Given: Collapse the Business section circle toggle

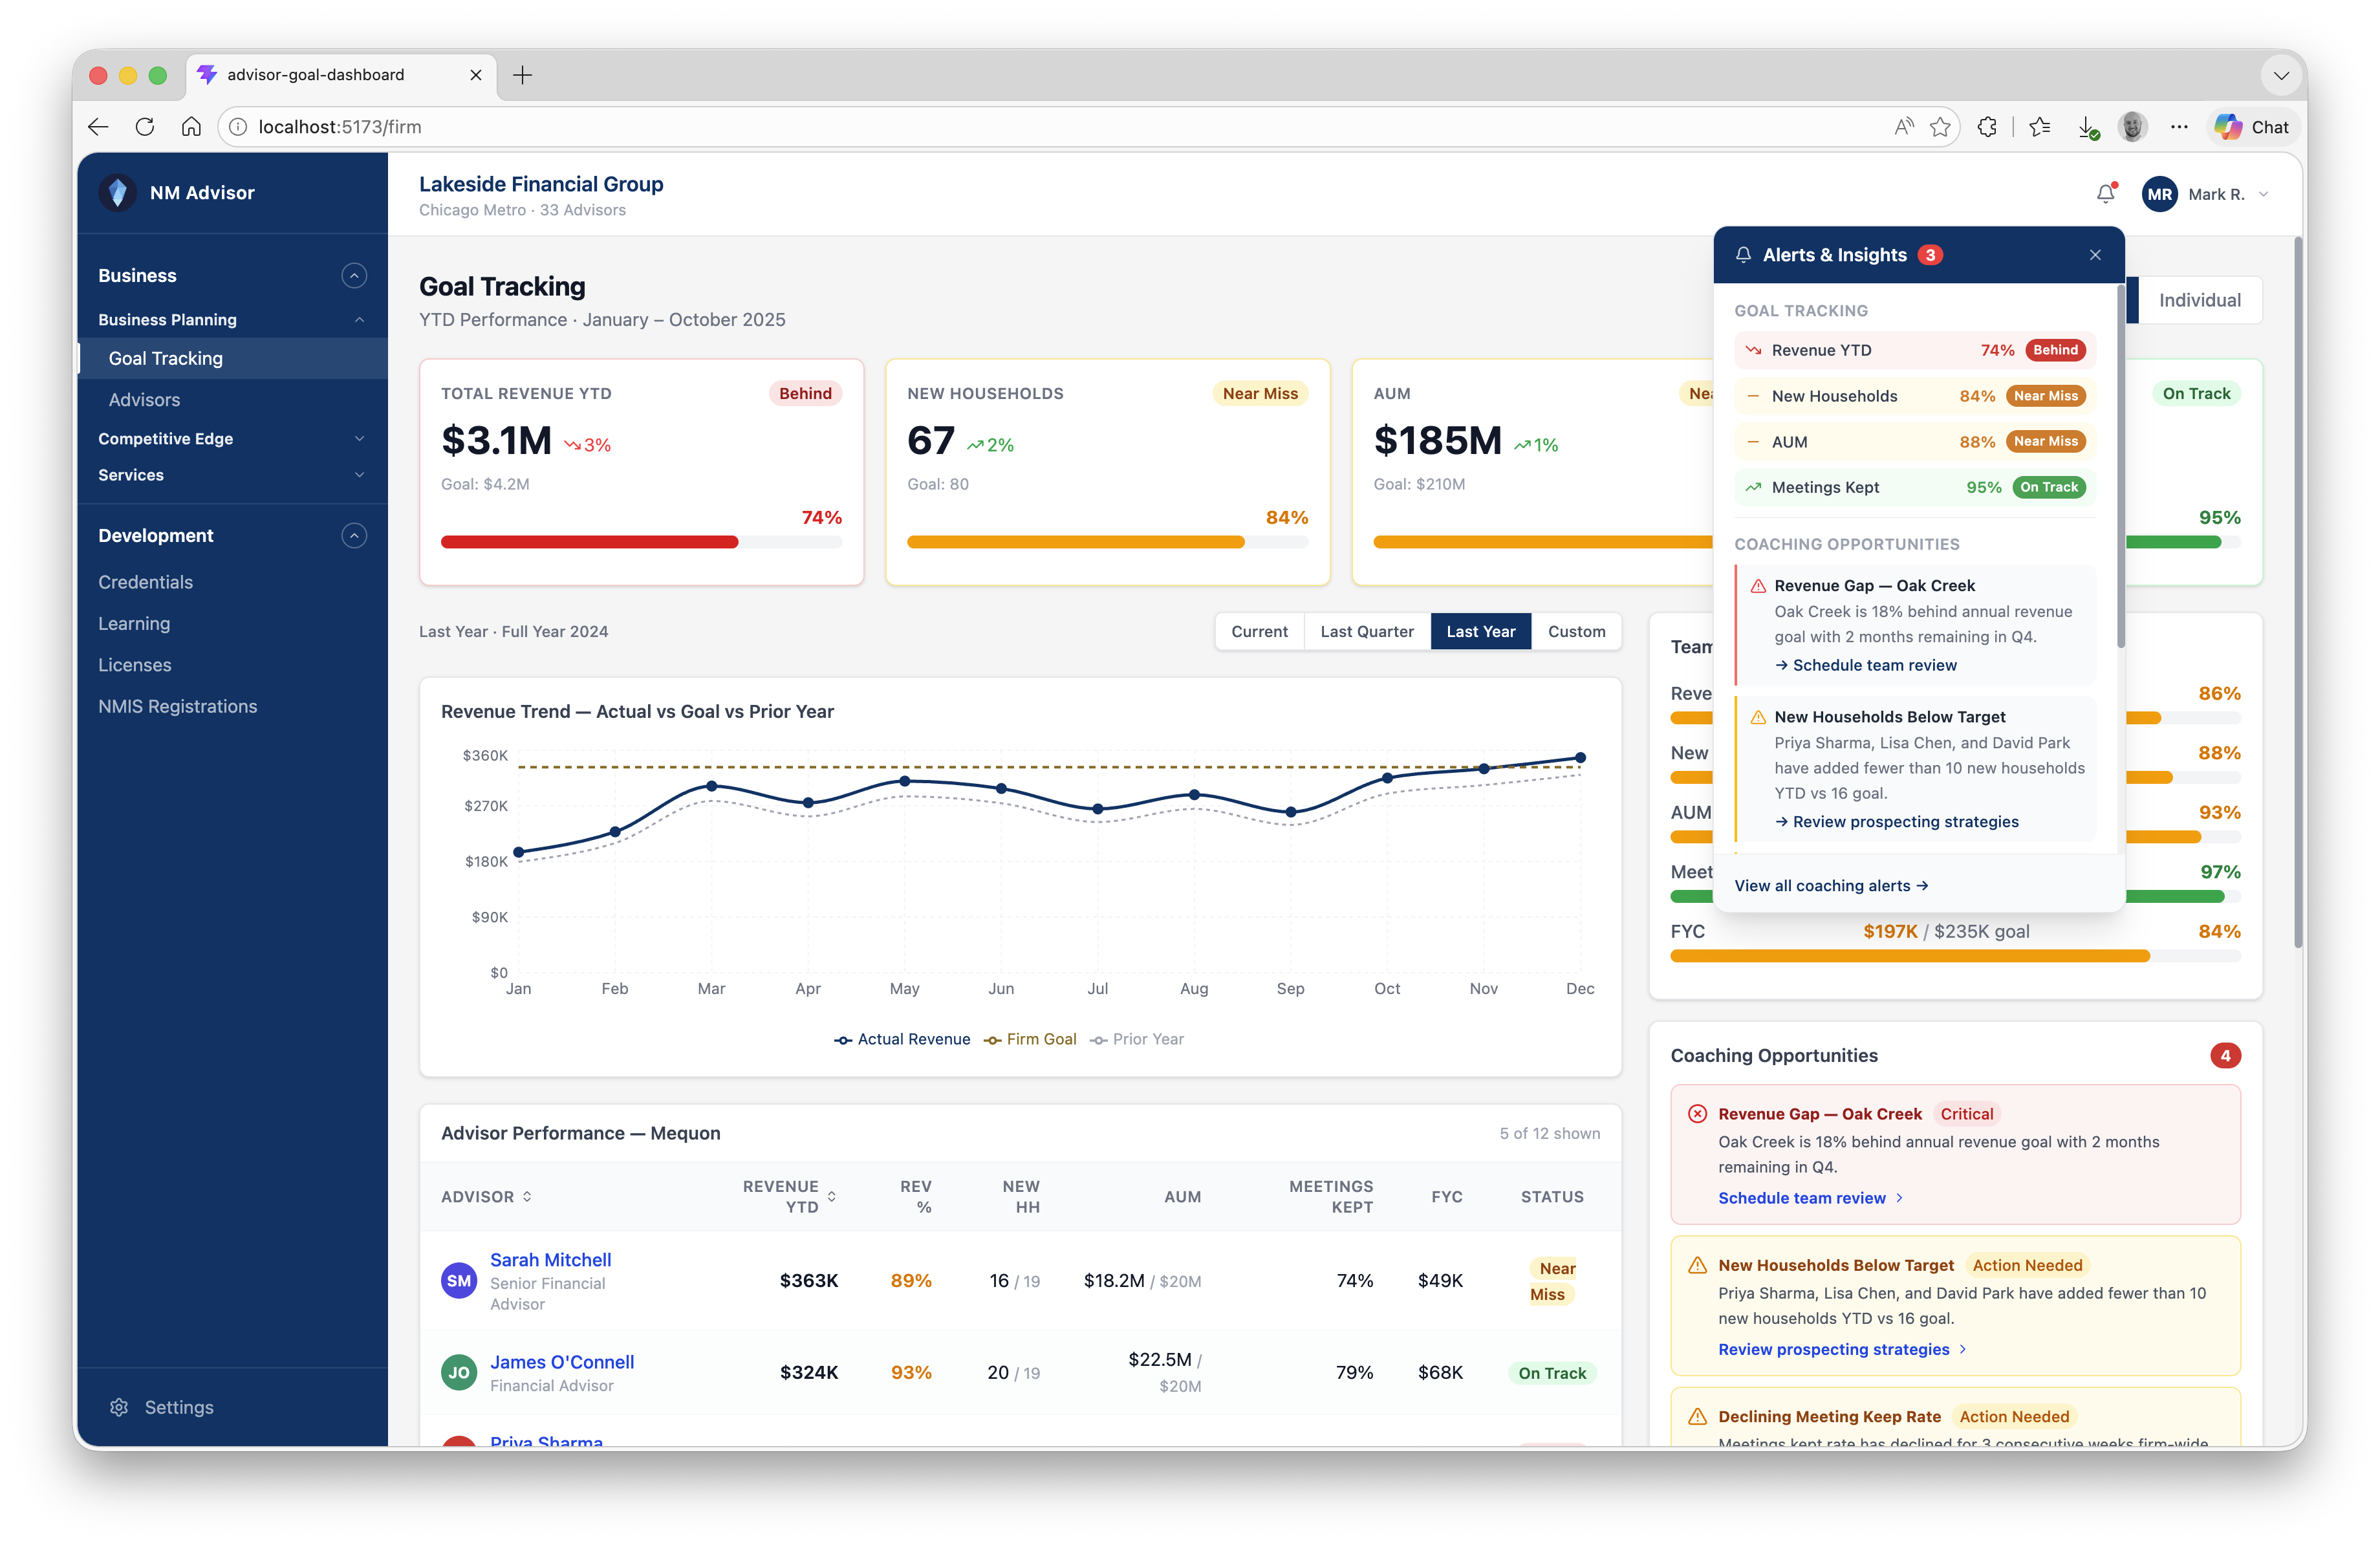Looking at the screenshot, I should pyautogui.click(x=354, y=276).
